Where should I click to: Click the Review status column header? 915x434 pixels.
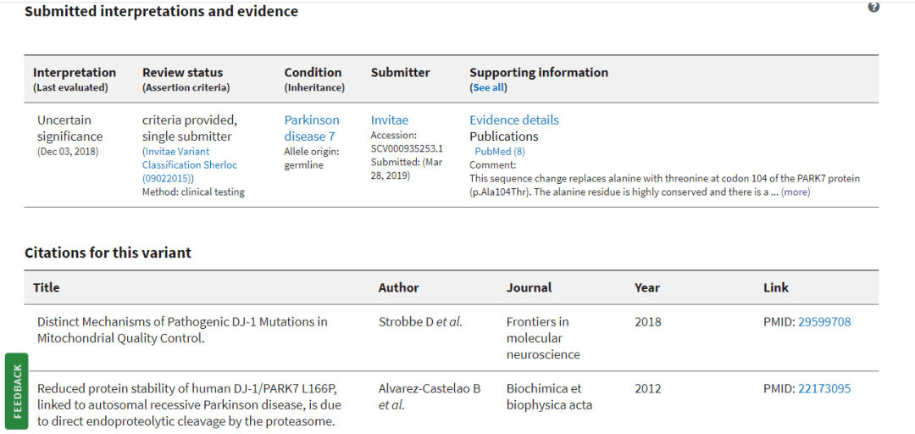(183, 72)
